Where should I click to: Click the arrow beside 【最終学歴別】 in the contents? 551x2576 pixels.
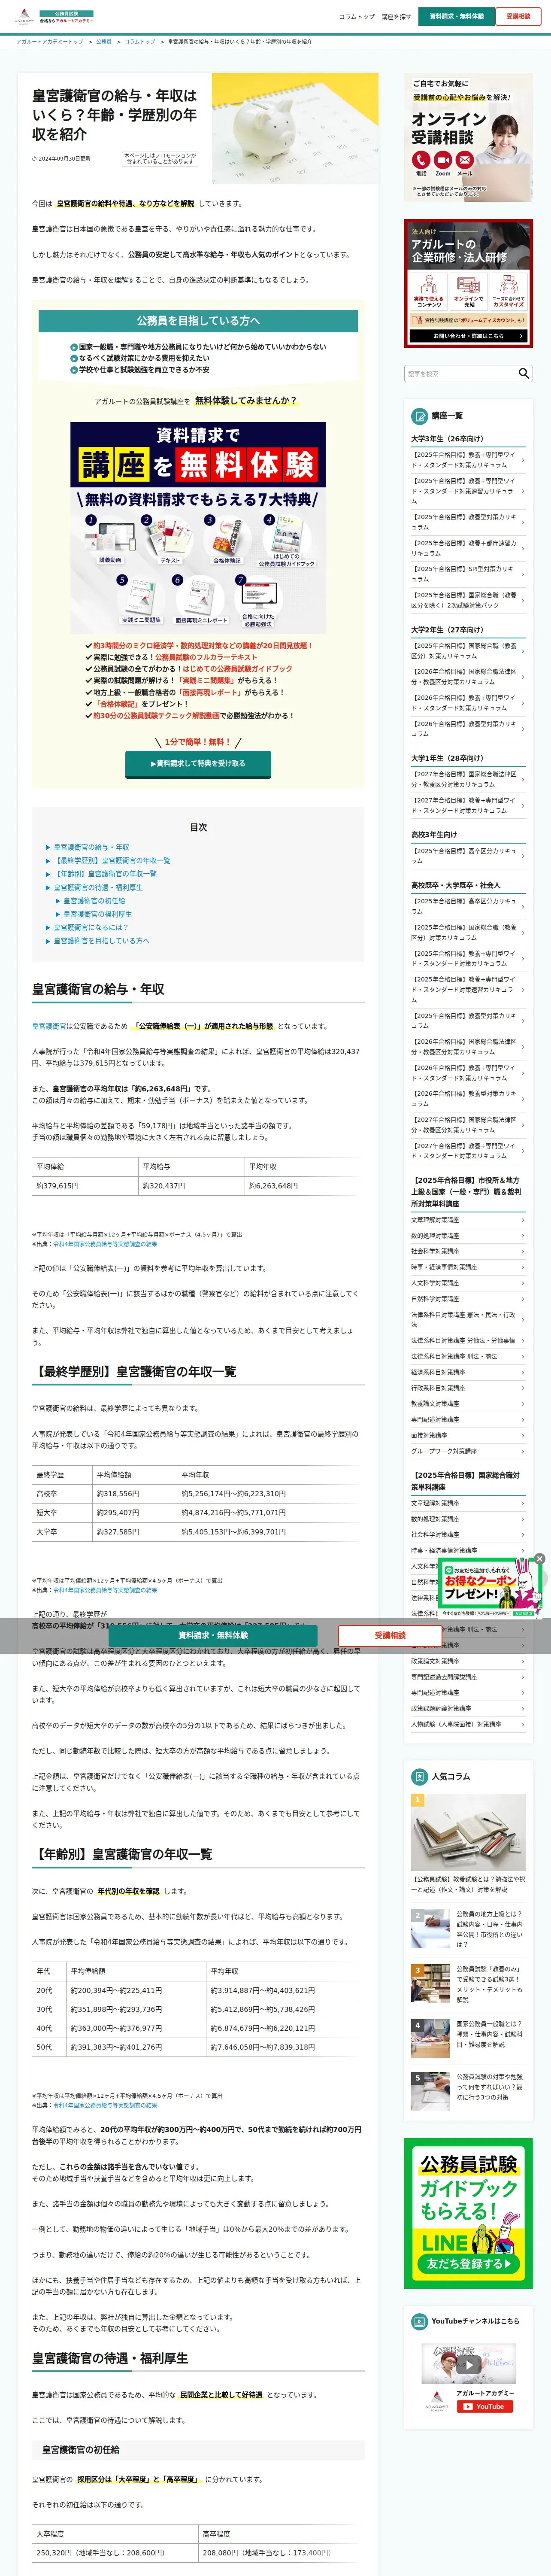point(47,860)
